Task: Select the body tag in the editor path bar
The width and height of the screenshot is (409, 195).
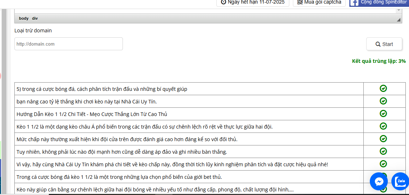Action: pyautogui.click(x=24, y=18)
